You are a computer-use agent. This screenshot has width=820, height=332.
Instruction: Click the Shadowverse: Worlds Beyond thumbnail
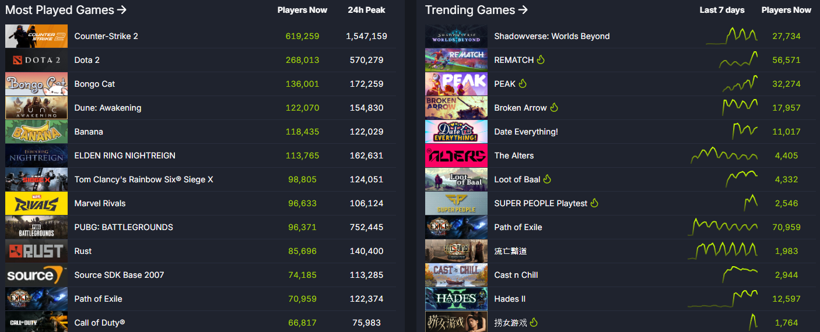click(x=456, y=36)
